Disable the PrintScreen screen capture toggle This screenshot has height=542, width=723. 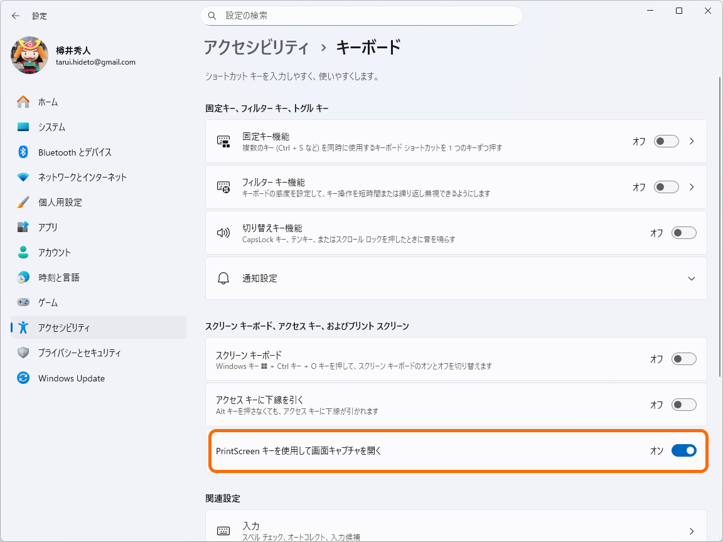[684, 450]
